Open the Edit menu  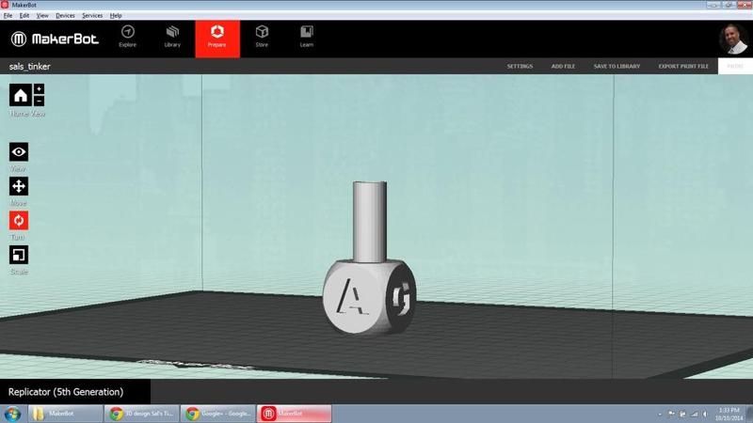[x=24, y=15]
